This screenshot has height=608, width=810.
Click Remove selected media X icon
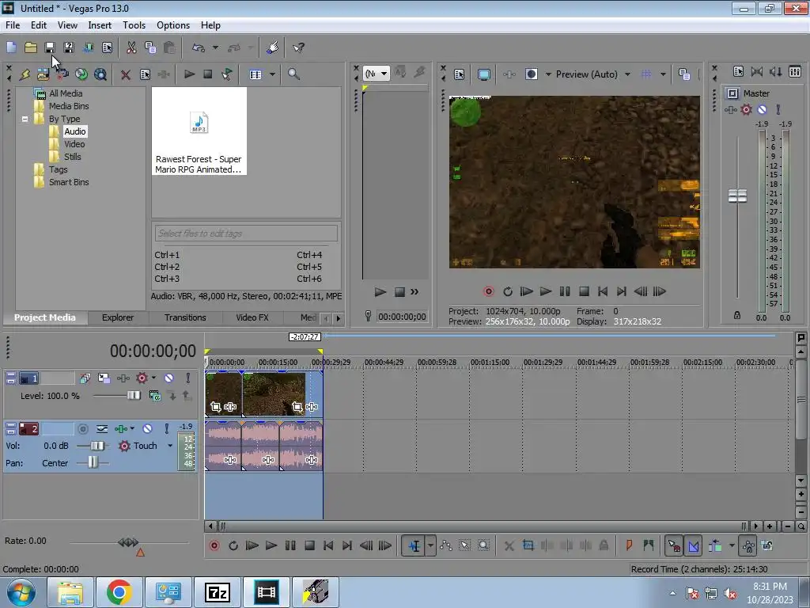pos(126,74)
